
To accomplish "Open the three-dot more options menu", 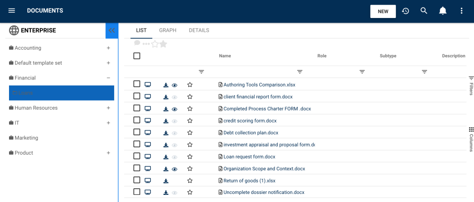I will click(462, 11).
